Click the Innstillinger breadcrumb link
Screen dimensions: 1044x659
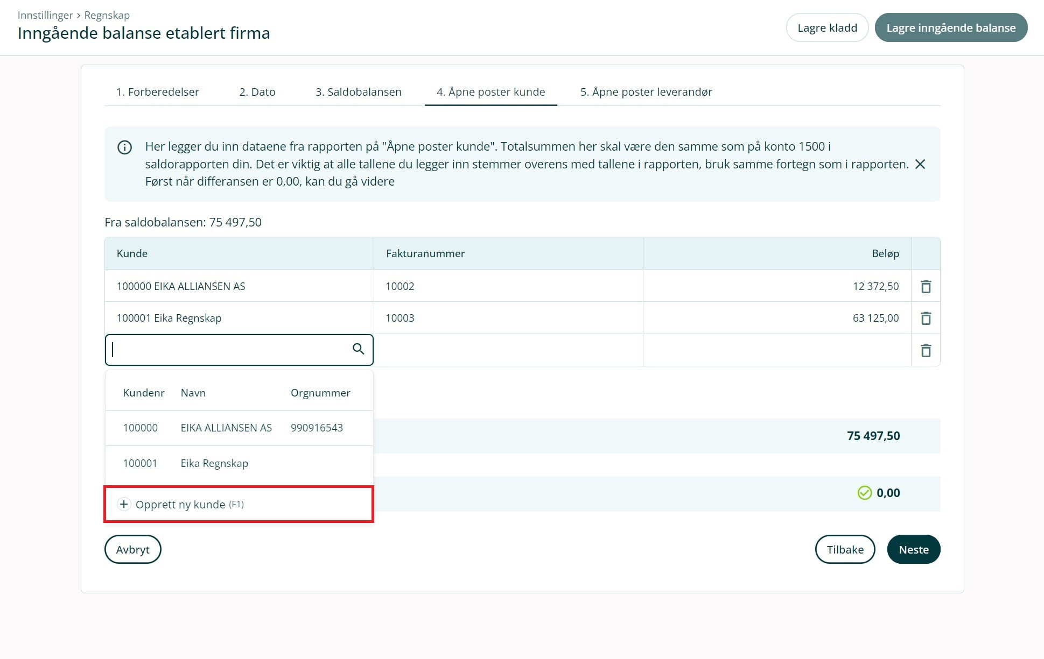coord(45,15)
